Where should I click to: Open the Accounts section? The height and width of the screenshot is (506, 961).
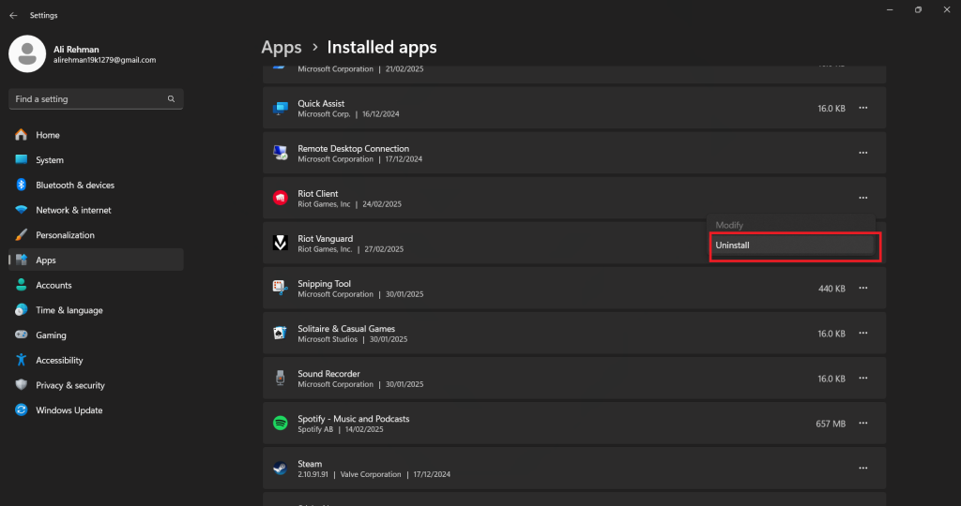96,285
